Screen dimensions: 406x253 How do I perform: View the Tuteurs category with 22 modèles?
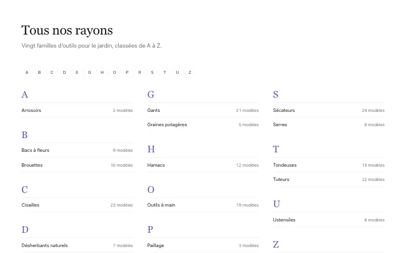pyautogui.click(x=329, y=179)
